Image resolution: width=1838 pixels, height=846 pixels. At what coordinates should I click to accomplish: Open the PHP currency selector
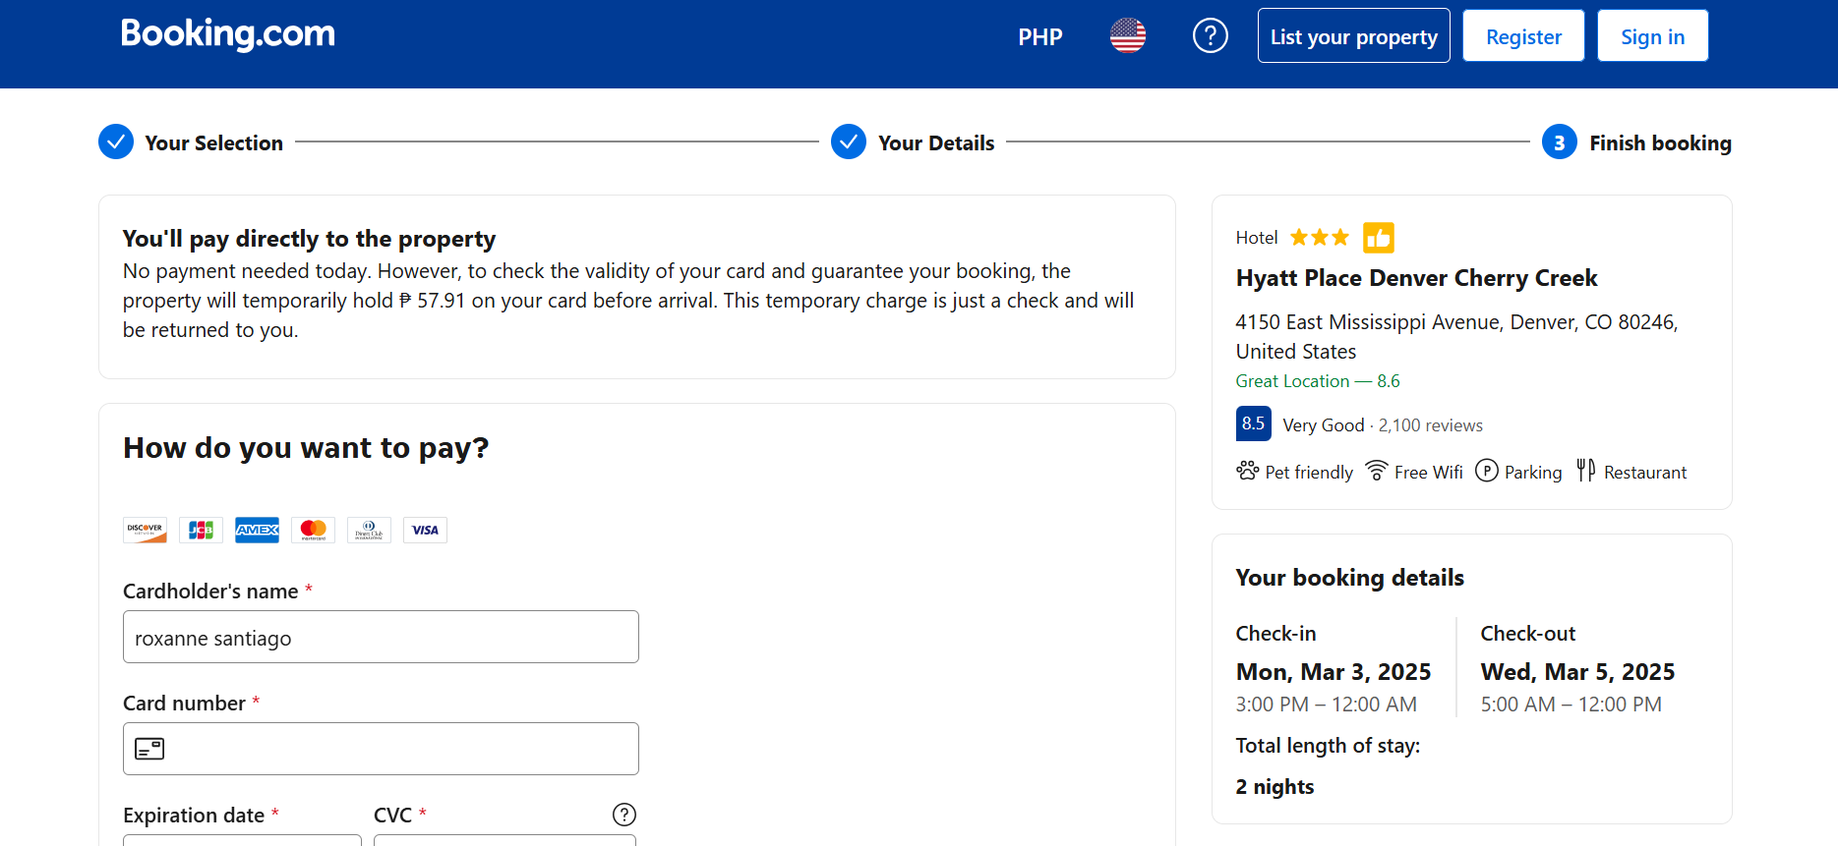point(1040,37)
